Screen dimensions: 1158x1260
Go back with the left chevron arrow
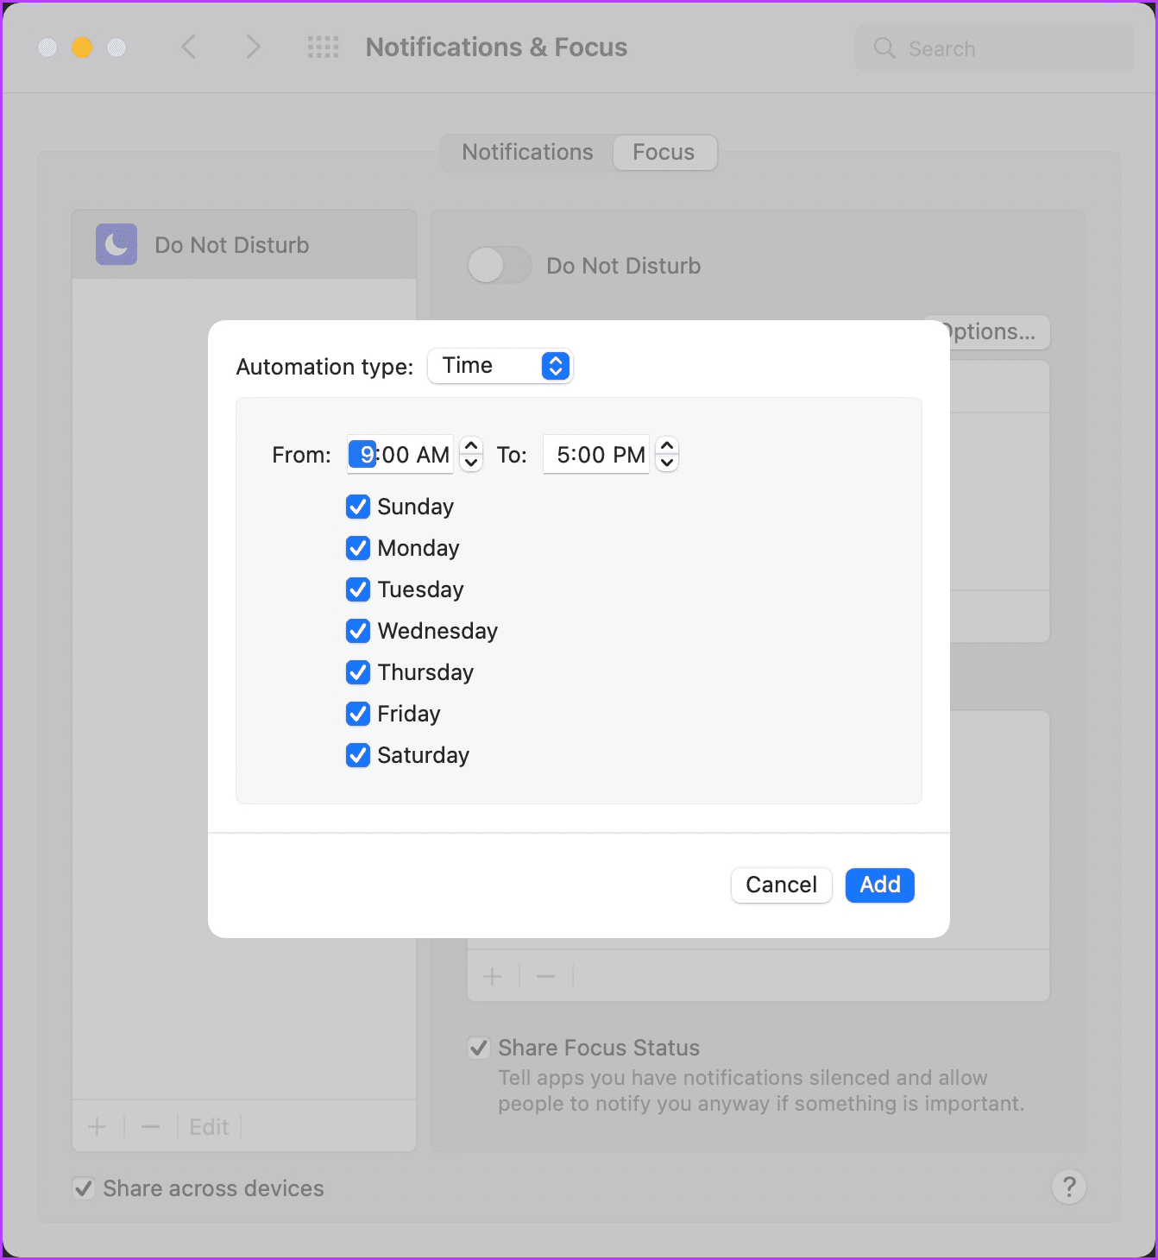coord(189,47)
